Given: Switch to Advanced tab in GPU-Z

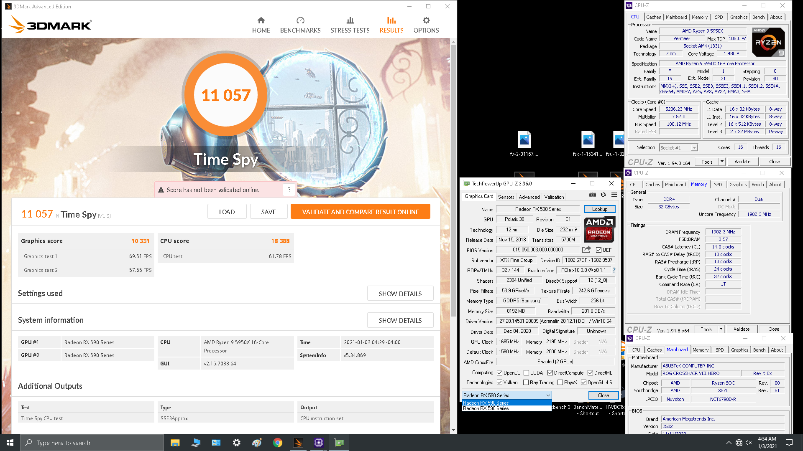Looking at the screenshot, I should pyautogui.click(x=529, y=197).
